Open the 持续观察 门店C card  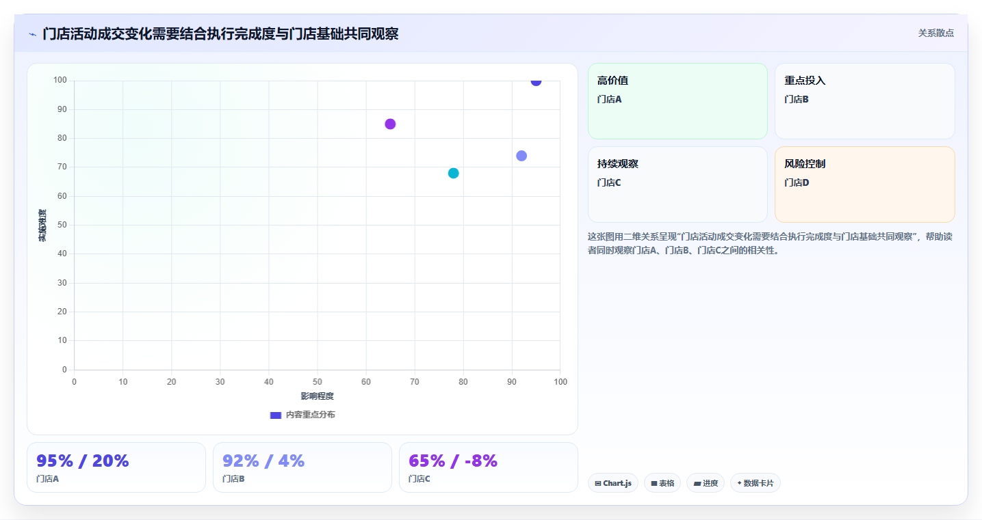[677, 184]
